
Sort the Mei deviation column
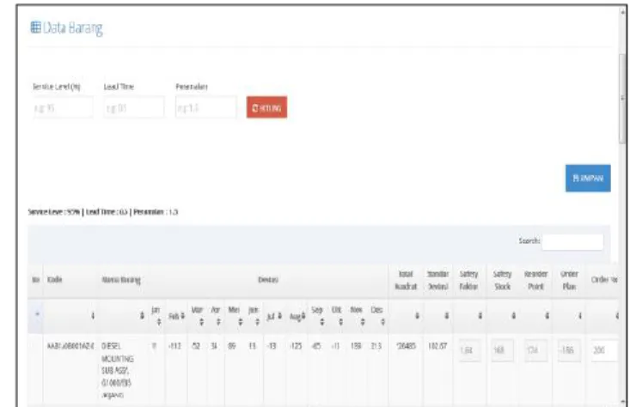[241, 322]
